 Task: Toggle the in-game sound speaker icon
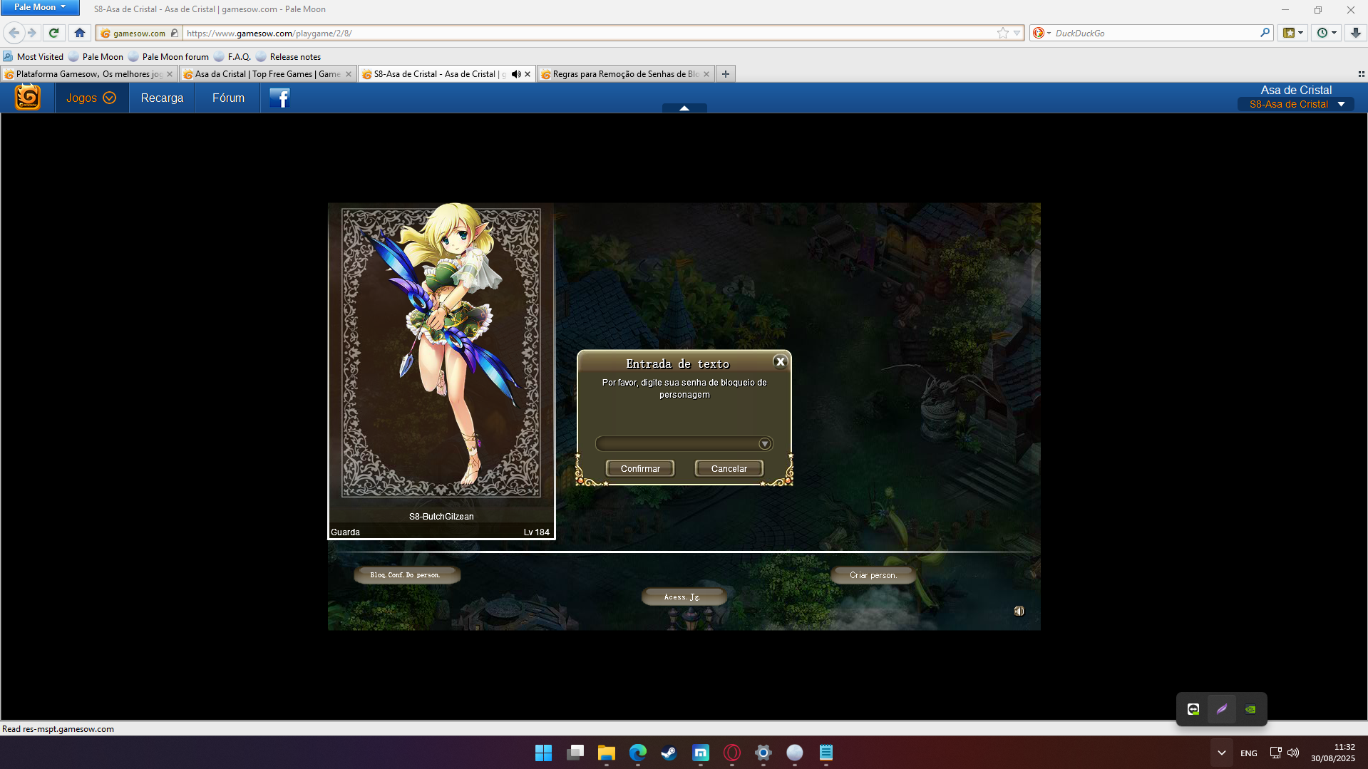click(x=1019, y=611)
